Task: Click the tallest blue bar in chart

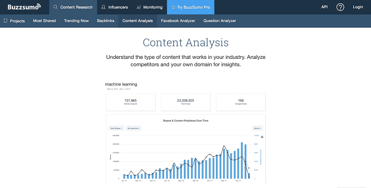Action: pos(242,160)
